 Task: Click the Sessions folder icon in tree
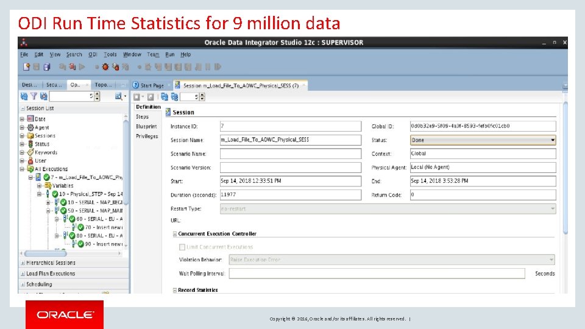(30, 136)
